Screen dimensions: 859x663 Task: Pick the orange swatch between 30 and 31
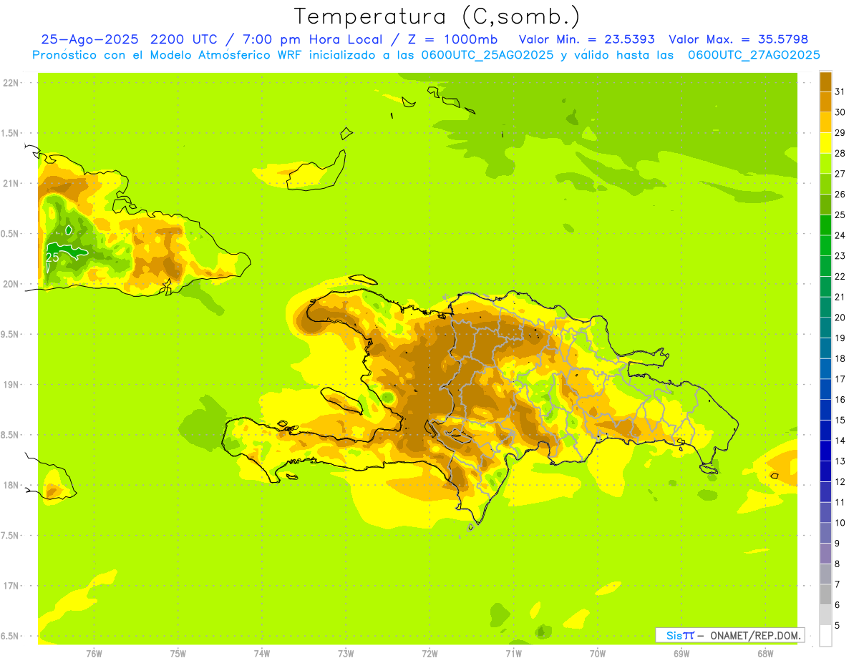(x=825, y=102)
